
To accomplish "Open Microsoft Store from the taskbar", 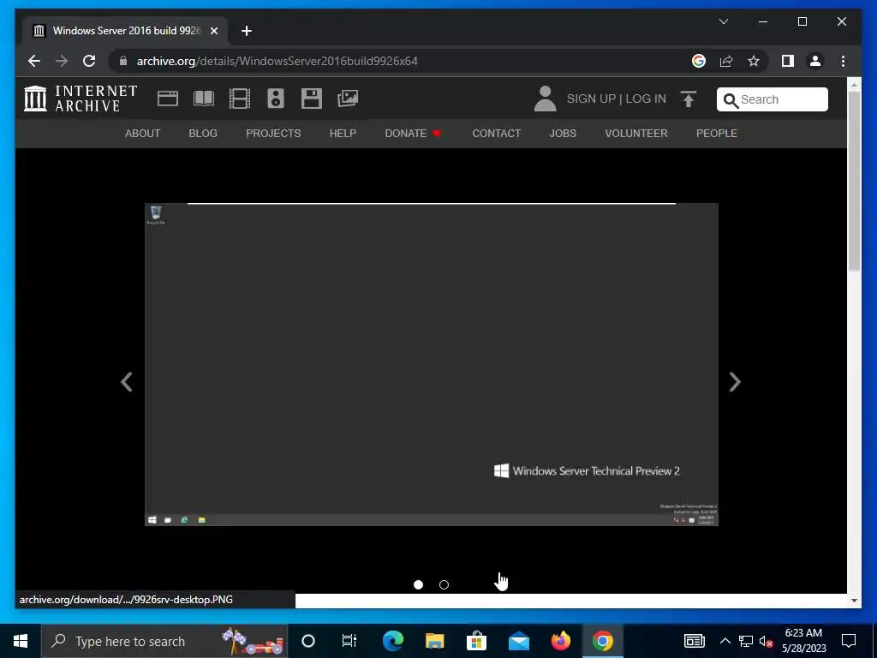I will coord(476,641).
